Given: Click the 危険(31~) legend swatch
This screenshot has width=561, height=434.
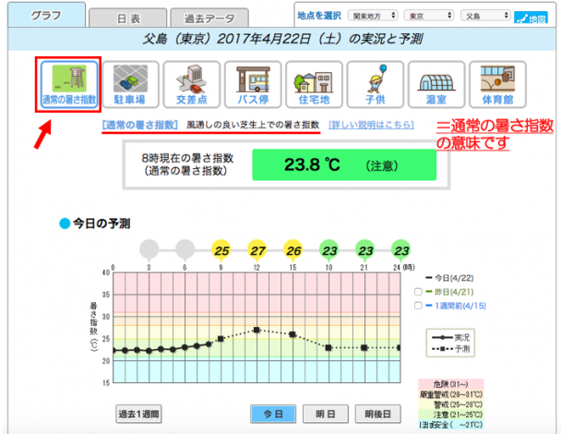Looking at the screenshot, I should [x=451, y=384].
